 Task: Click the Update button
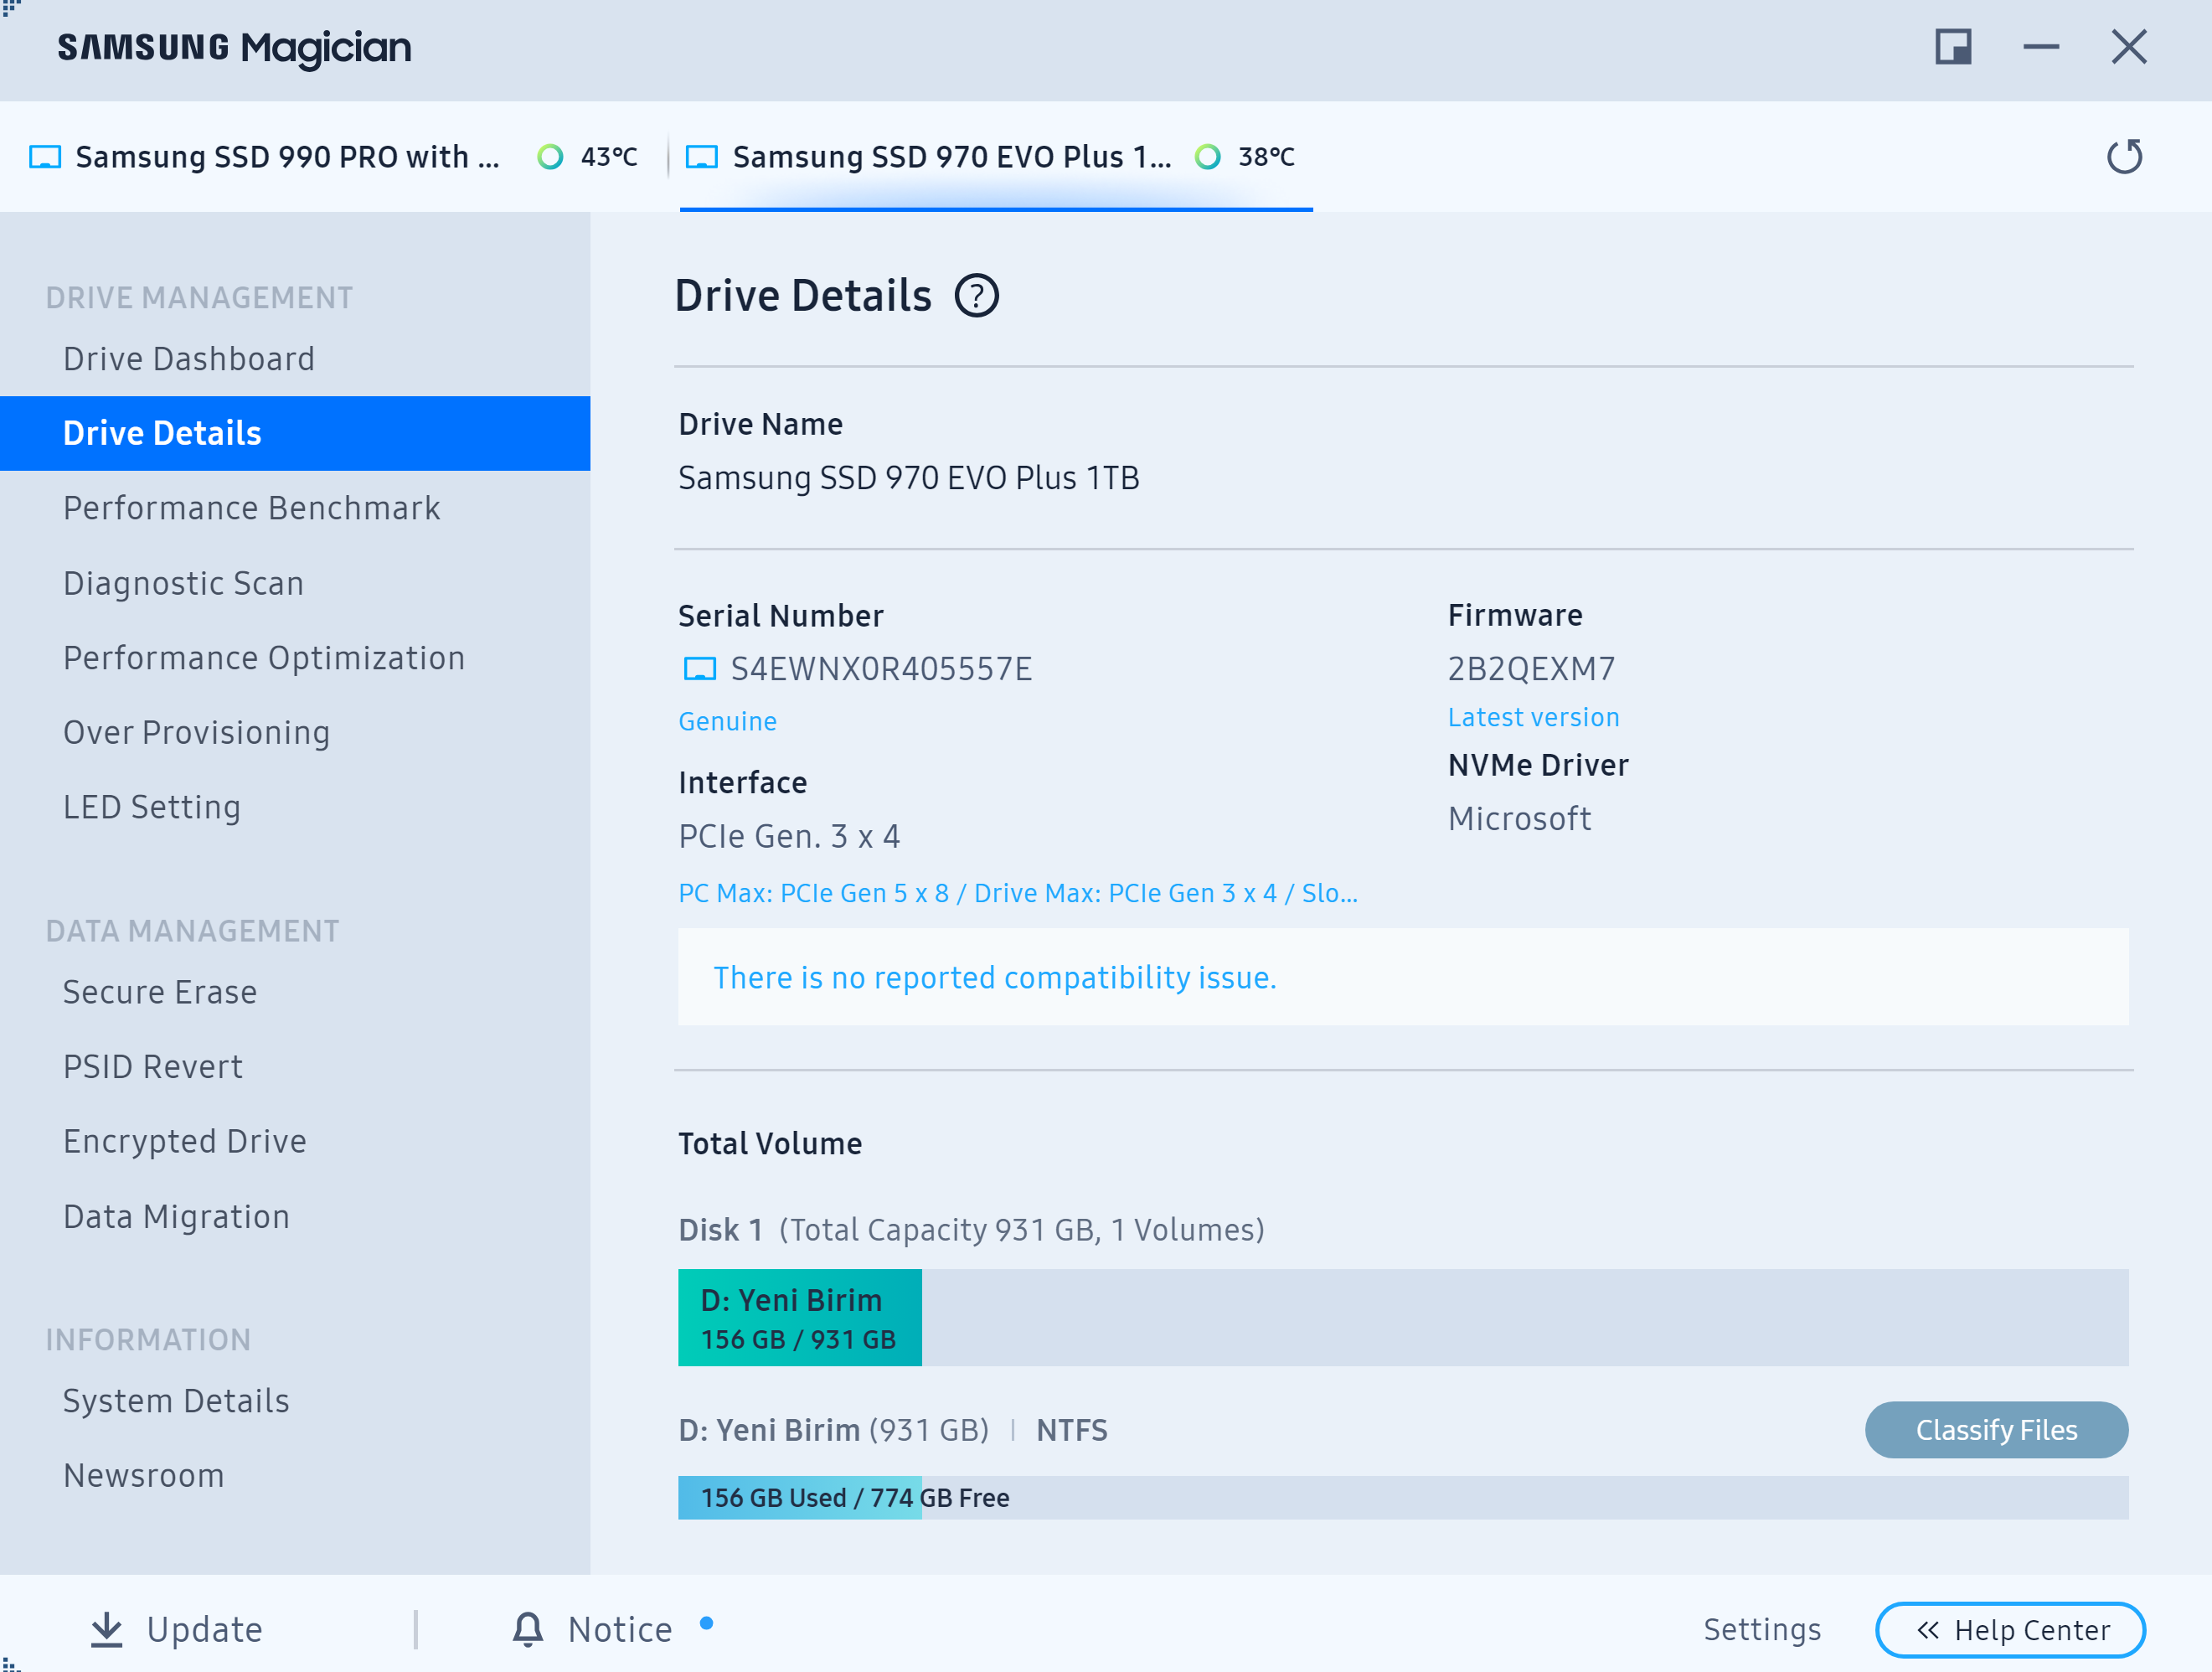coord(176,1629)
